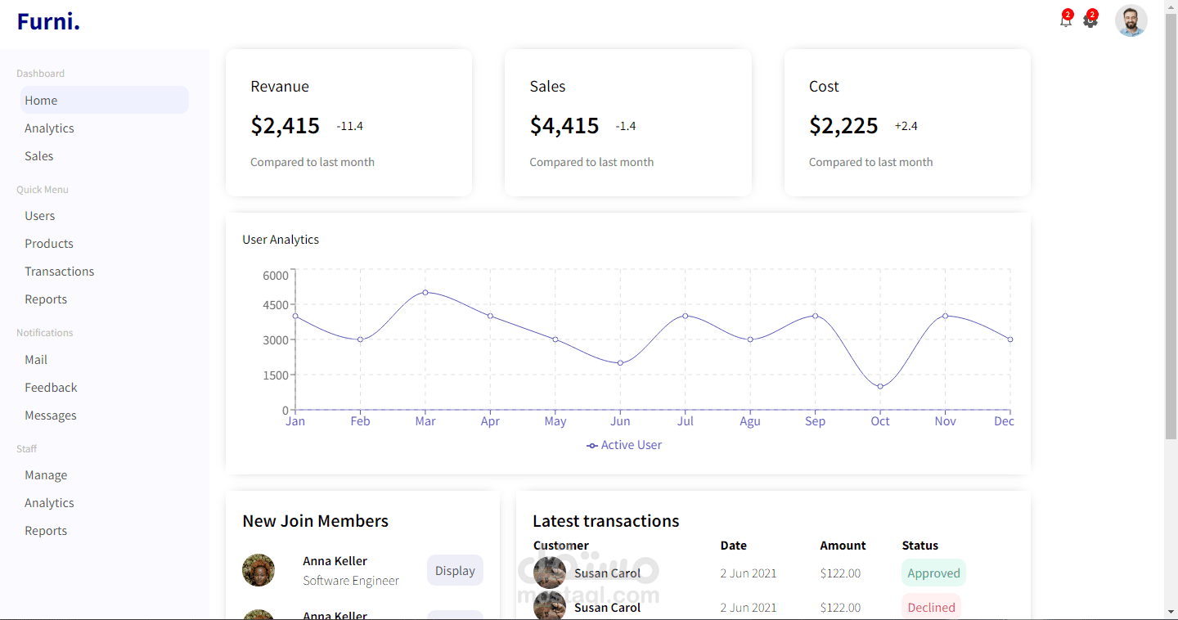Click Software Engineer under Anna Keller
Image resolution: width=1178 pixels, height=620 pixels.
point(351,581)
